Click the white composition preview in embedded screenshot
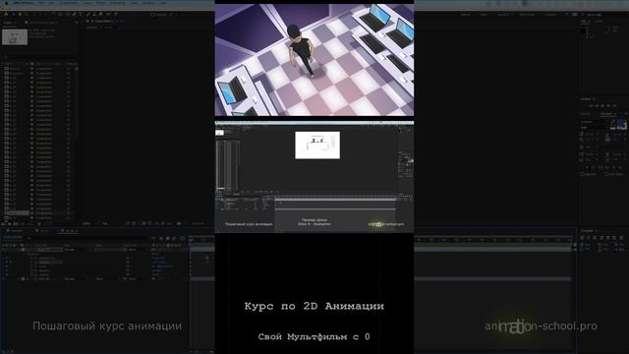 (317, 145)
